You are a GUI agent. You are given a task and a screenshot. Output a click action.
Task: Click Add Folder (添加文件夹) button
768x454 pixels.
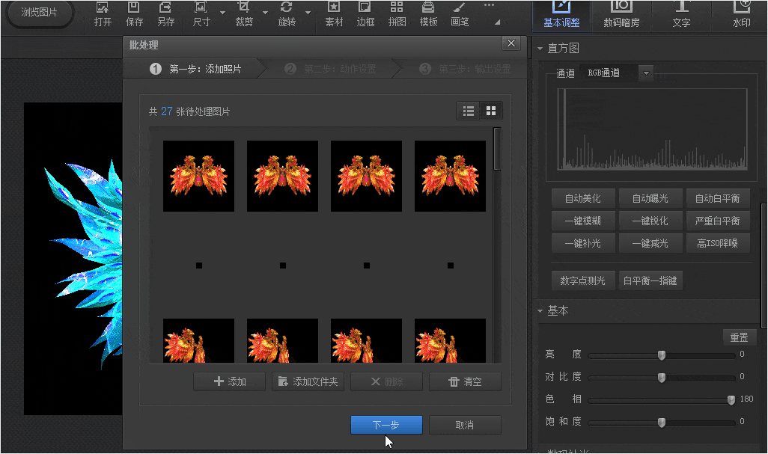pyautogui.click(x=308, y=381)
